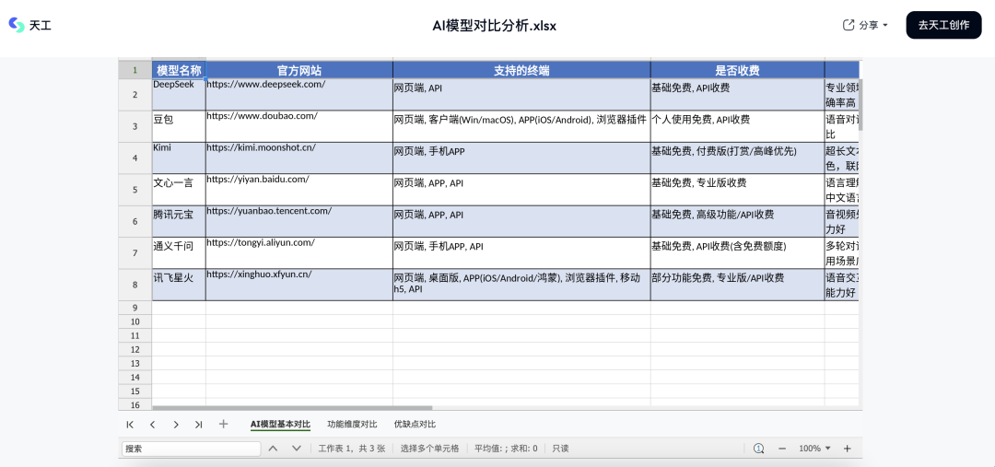The image size is (995, 467).
Task: Find next match down chevron
Action: click(297, 449)
